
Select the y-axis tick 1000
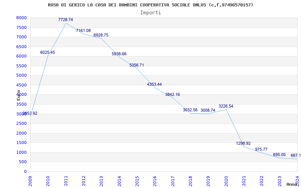(21, 152)
